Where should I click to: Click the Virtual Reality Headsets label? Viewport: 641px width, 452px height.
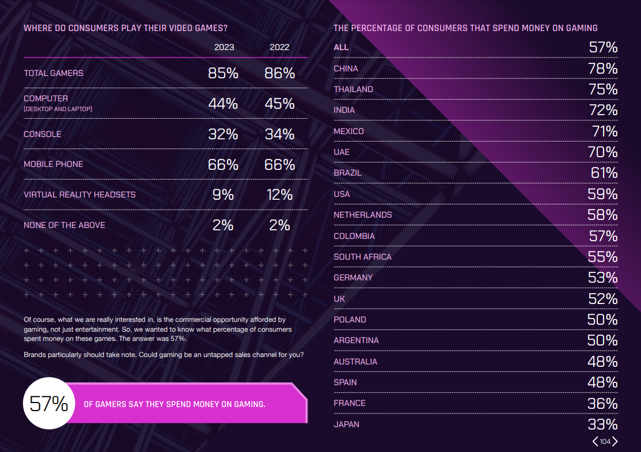[79, 195]
